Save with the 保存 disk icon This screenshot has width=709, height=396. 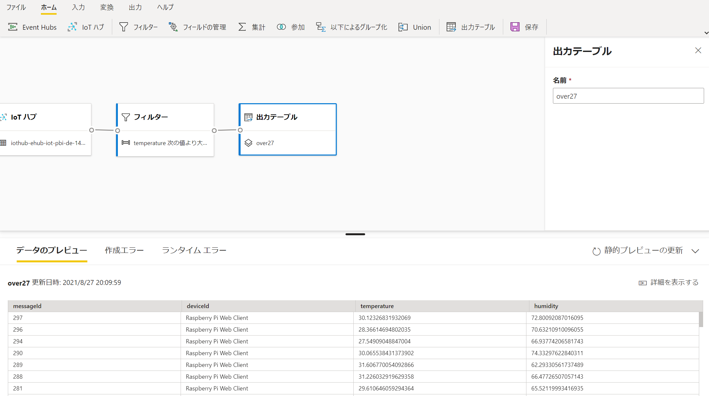[515, 27]
